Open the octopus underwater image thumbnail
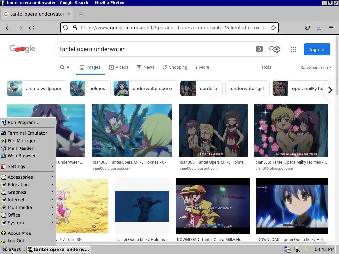The height and width of the screenshot is (254, 339). coord(132,131)
